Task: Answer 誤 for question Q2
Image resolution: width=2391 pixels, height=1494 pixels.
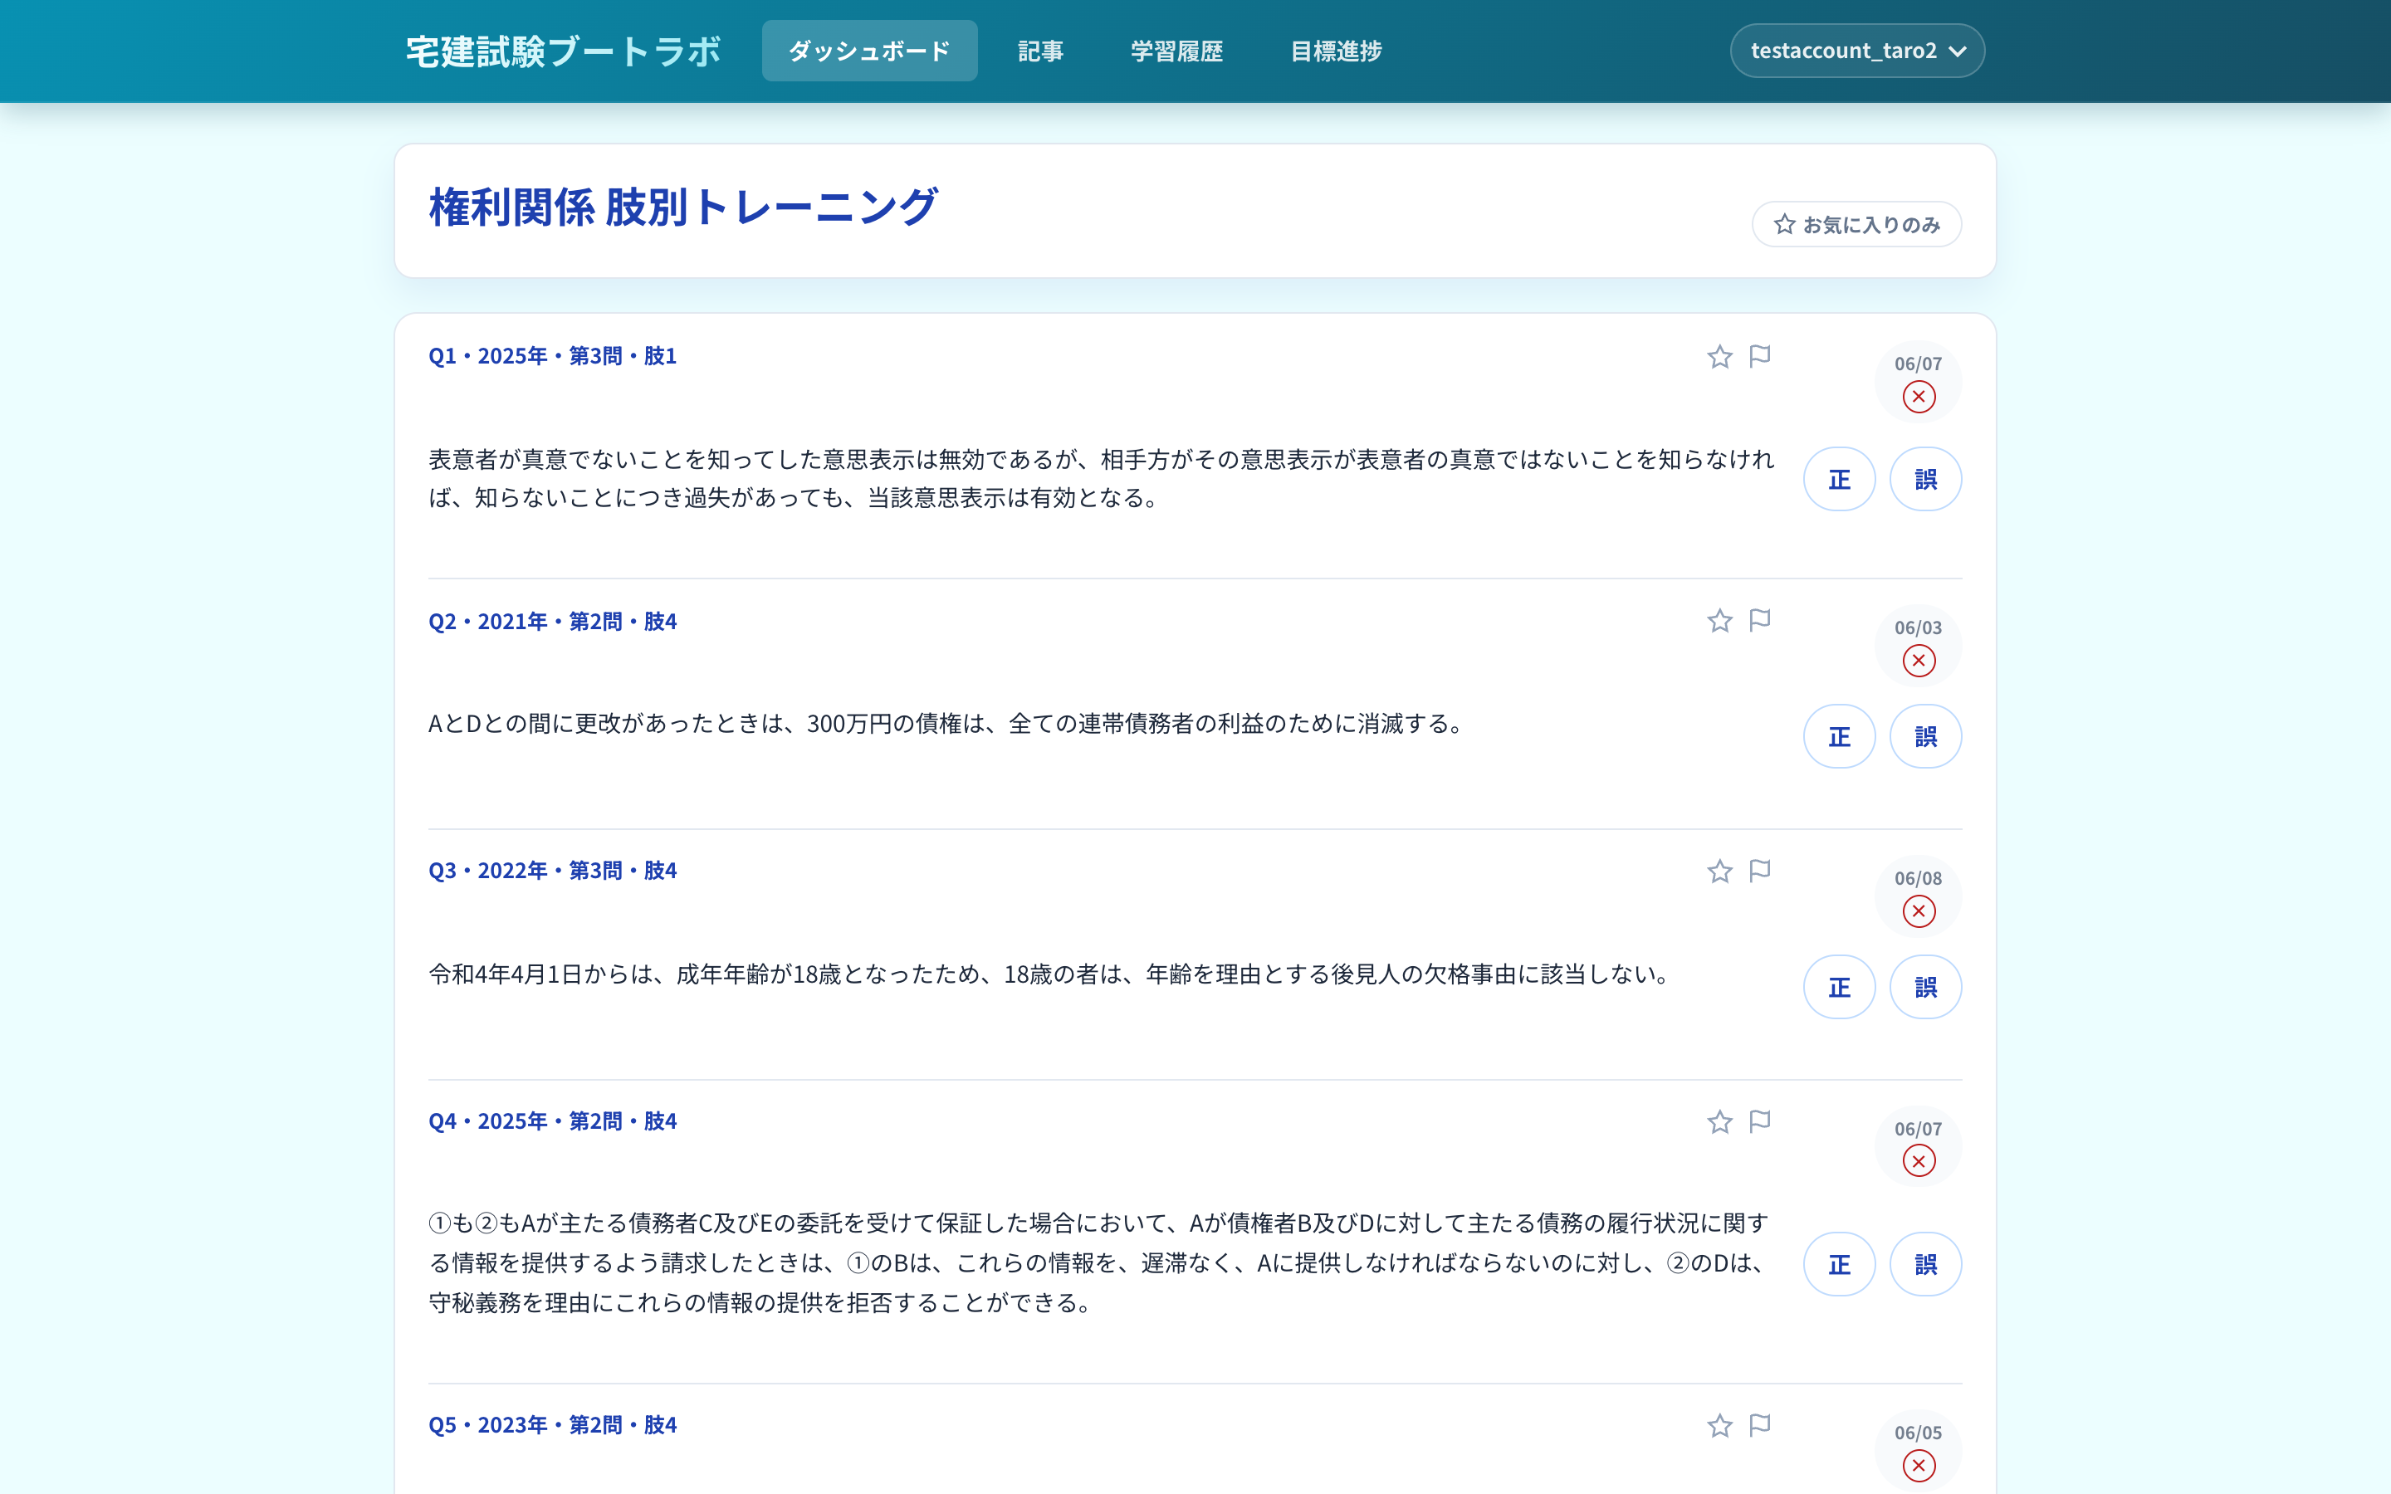Action: (x=1924, y=736)
